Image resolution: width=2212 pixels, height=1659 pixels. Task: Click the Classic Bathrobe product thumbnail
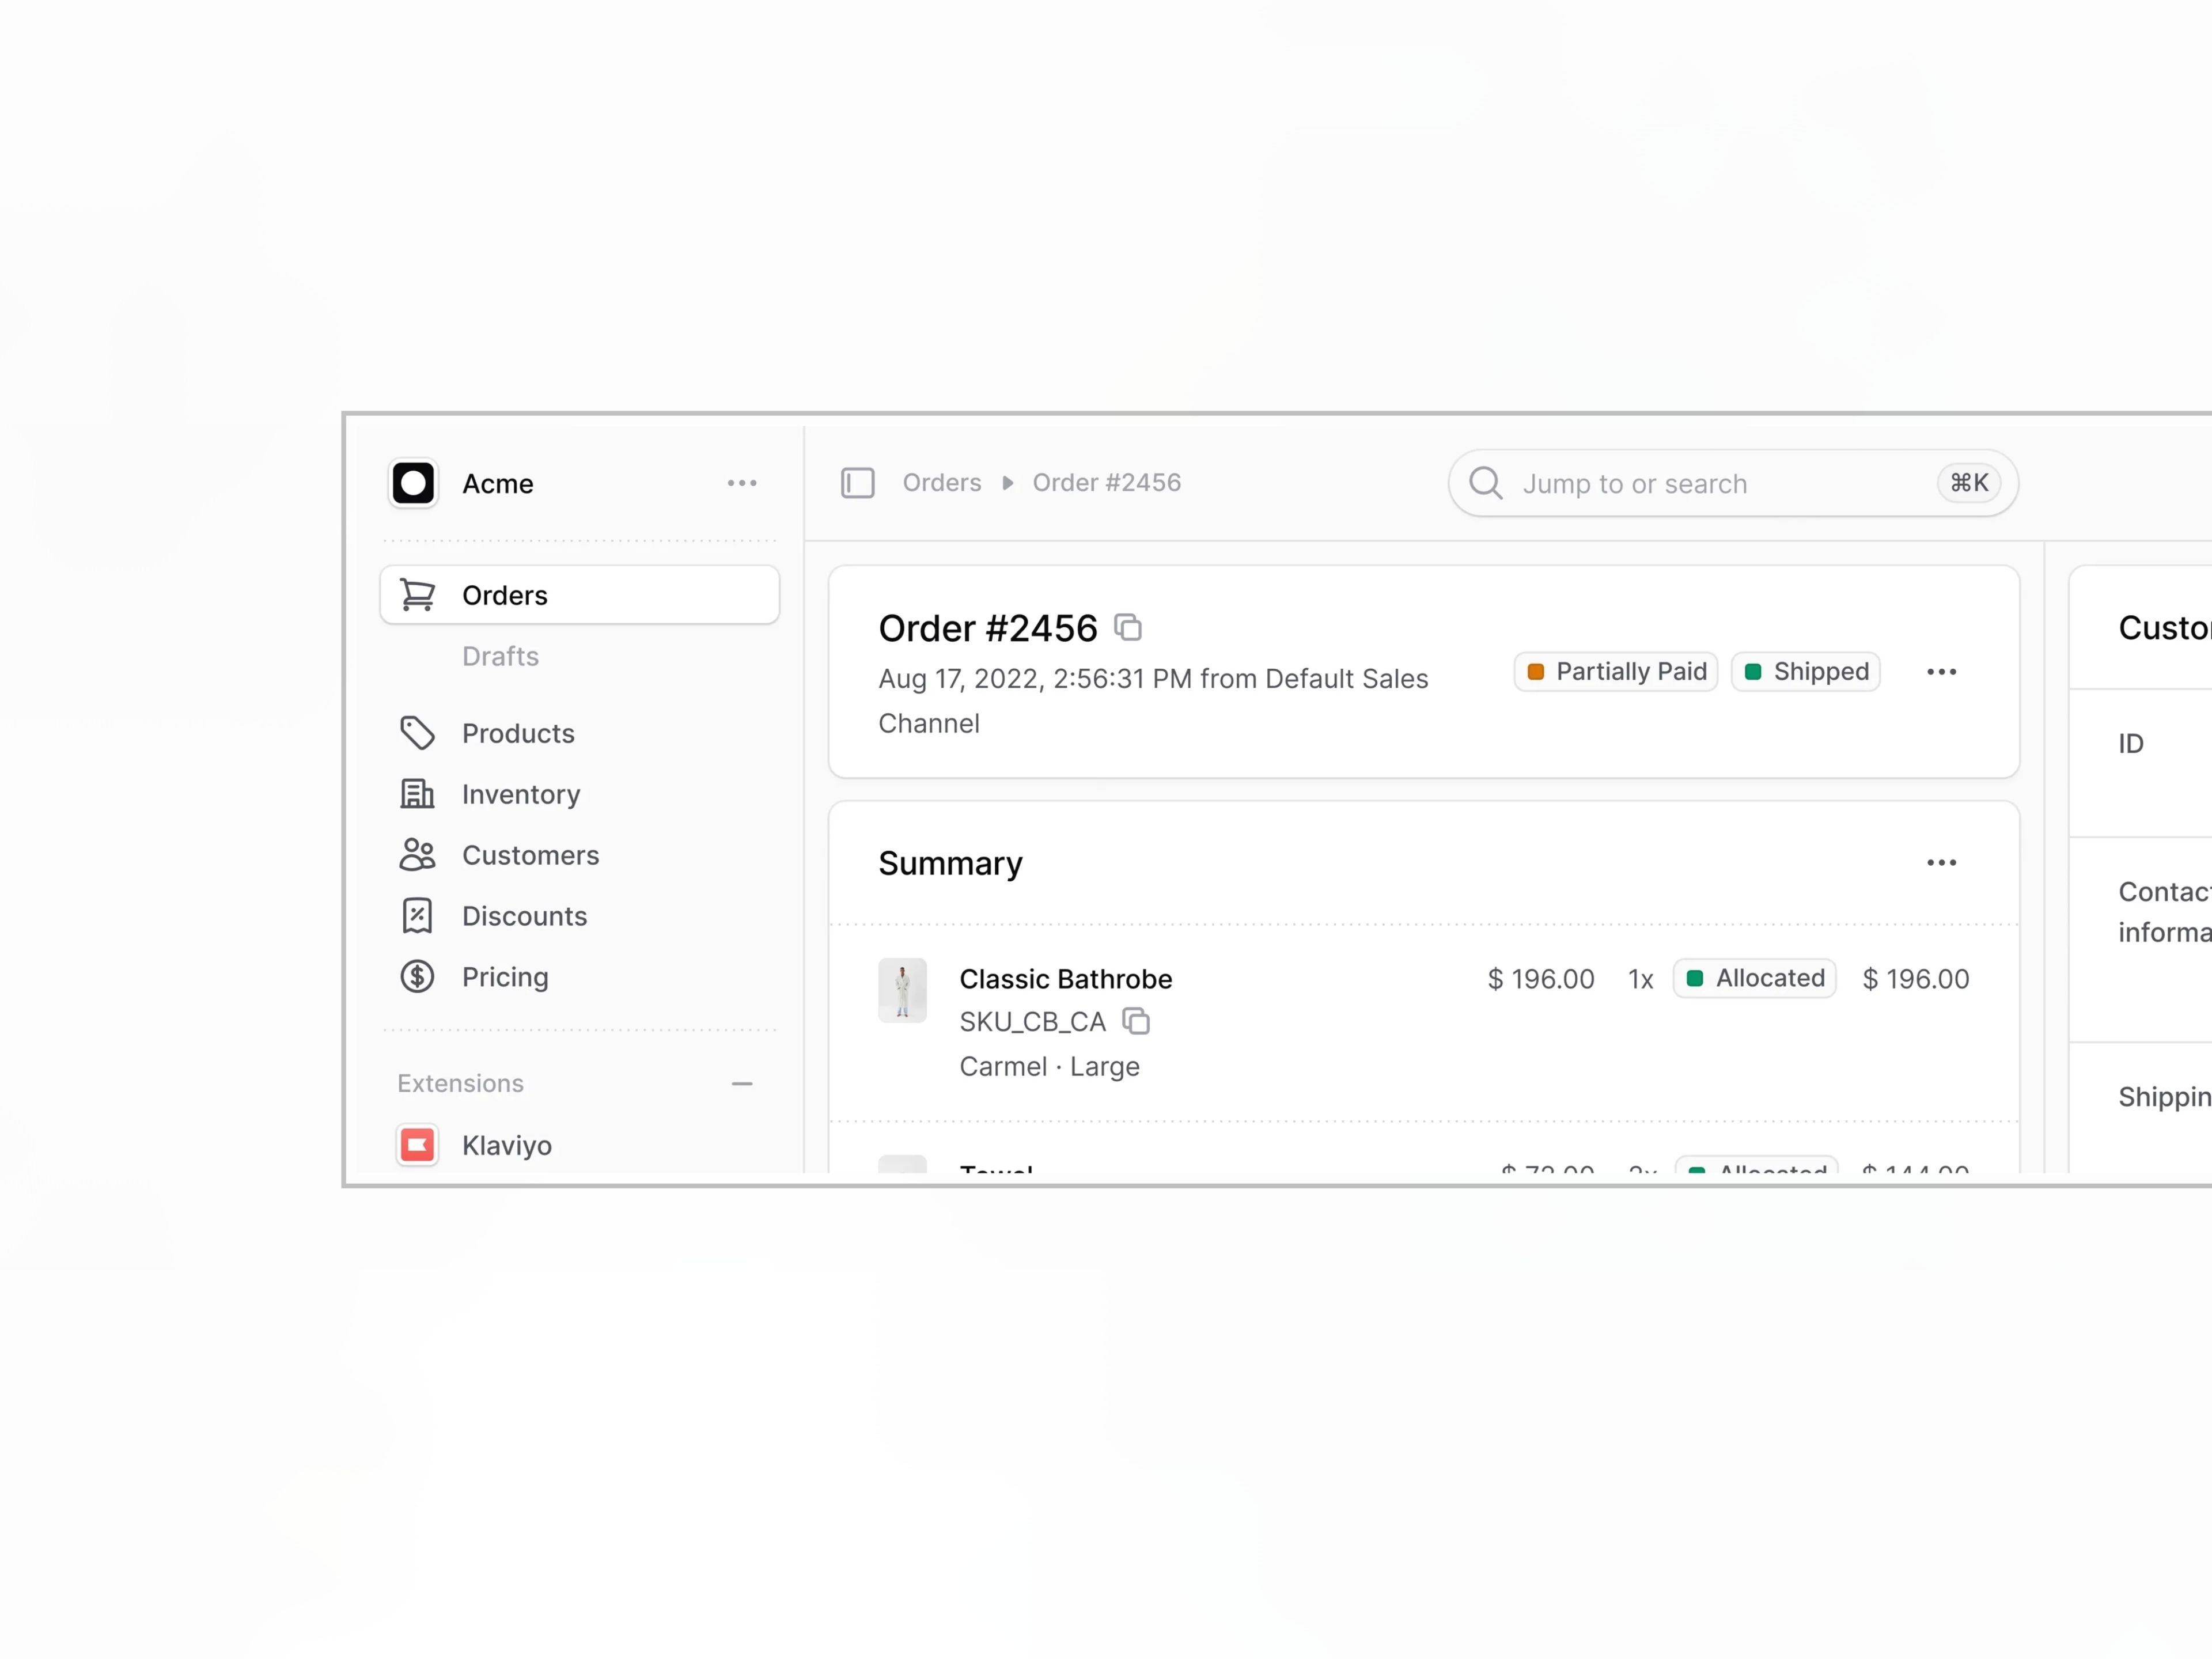click(x=902, y=990)
